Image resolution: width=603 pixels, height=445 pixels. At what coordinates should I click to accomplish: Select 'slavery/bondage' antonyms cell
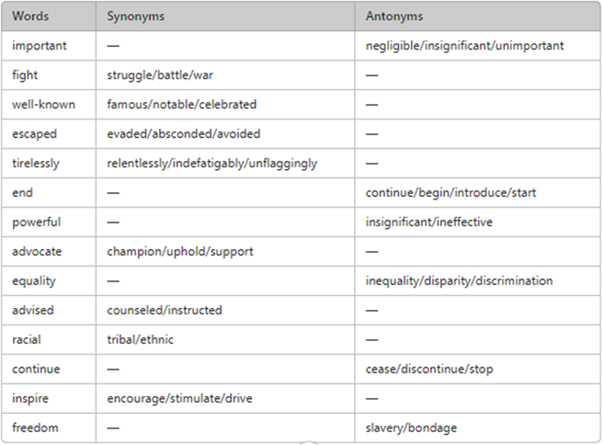point(411,428)
